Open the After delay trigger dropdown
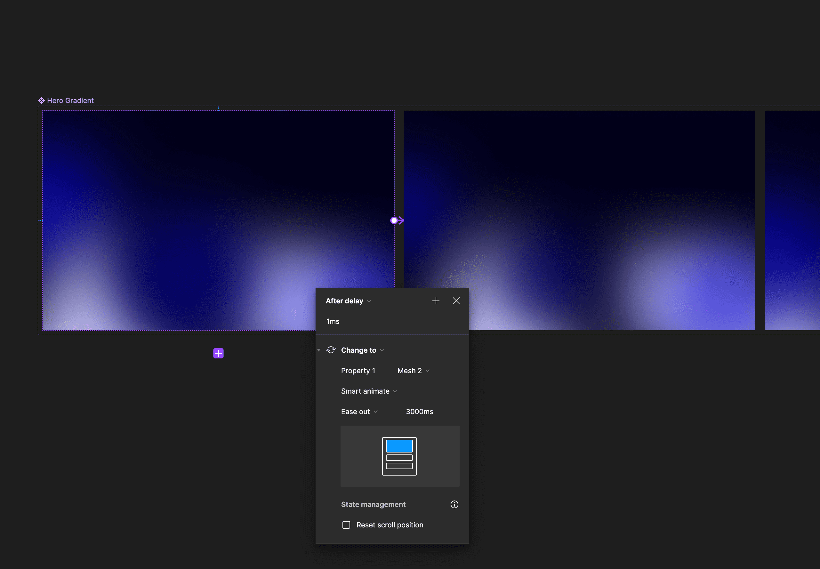Image resolution: width=820 pixels, height=569 pixels. click(x=348, y=301)
